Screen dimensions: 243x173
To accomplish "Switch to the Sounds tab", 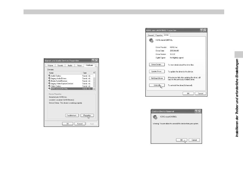I will tap(60, 65).
